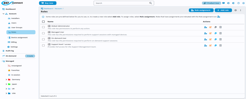Open role assignment for Global Administrator
Viewport: 246px width, 99px height.
pyautogui.click(x=205, y=27)
